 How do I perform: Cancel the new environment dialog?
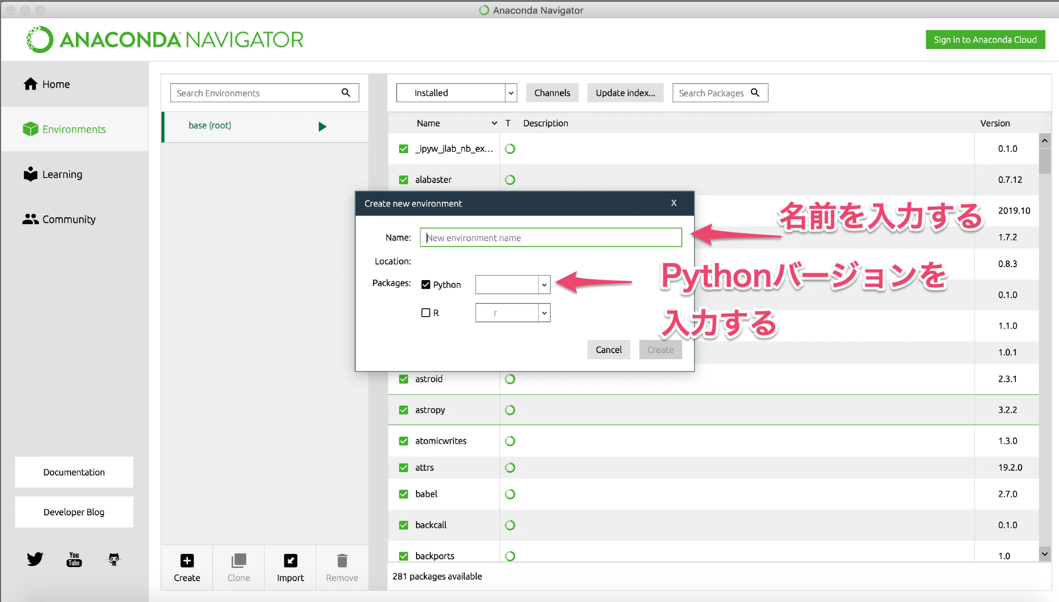(x=609, y=350)
